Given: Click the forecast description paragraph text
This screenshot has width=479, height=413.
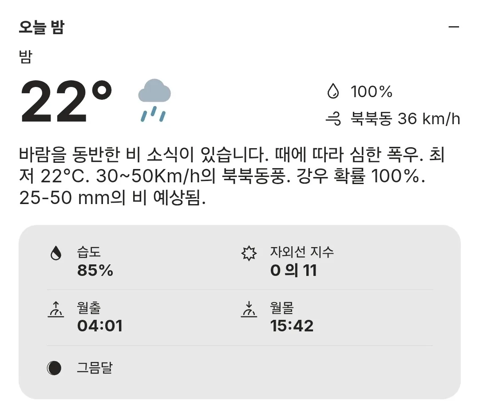Looking at the screenshot, I should pyautogui.click(x=232, y=176).
